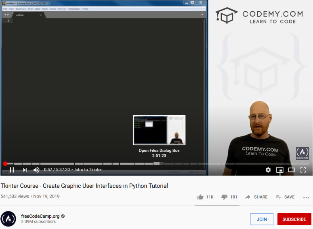Like the video with thumbs up

coord(205,197)
